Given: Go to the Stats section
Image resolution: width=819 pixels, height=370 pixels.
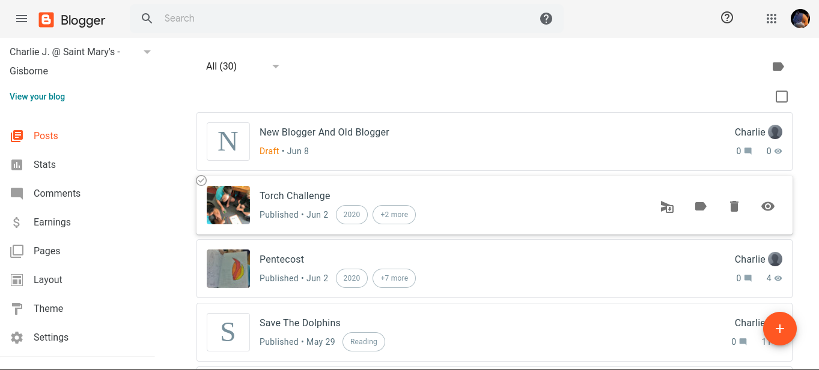Looking at the screenshot, I should (44, 165).
